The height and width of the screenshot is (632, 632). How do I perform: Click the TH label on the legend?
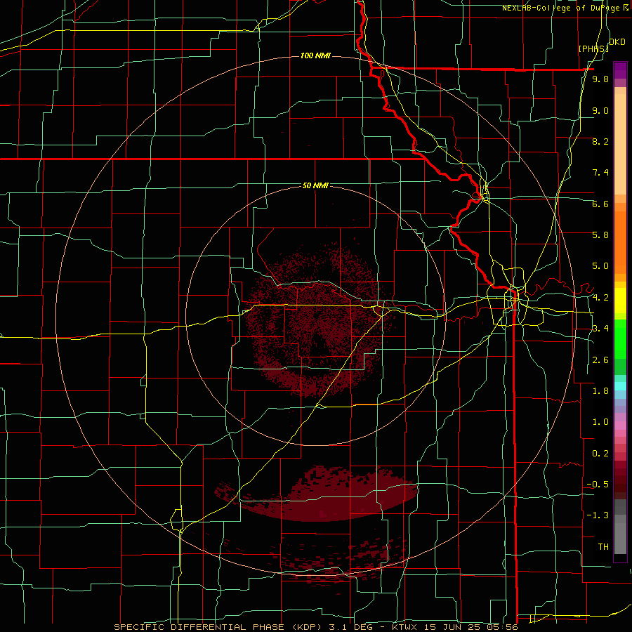tap(603, 546)
